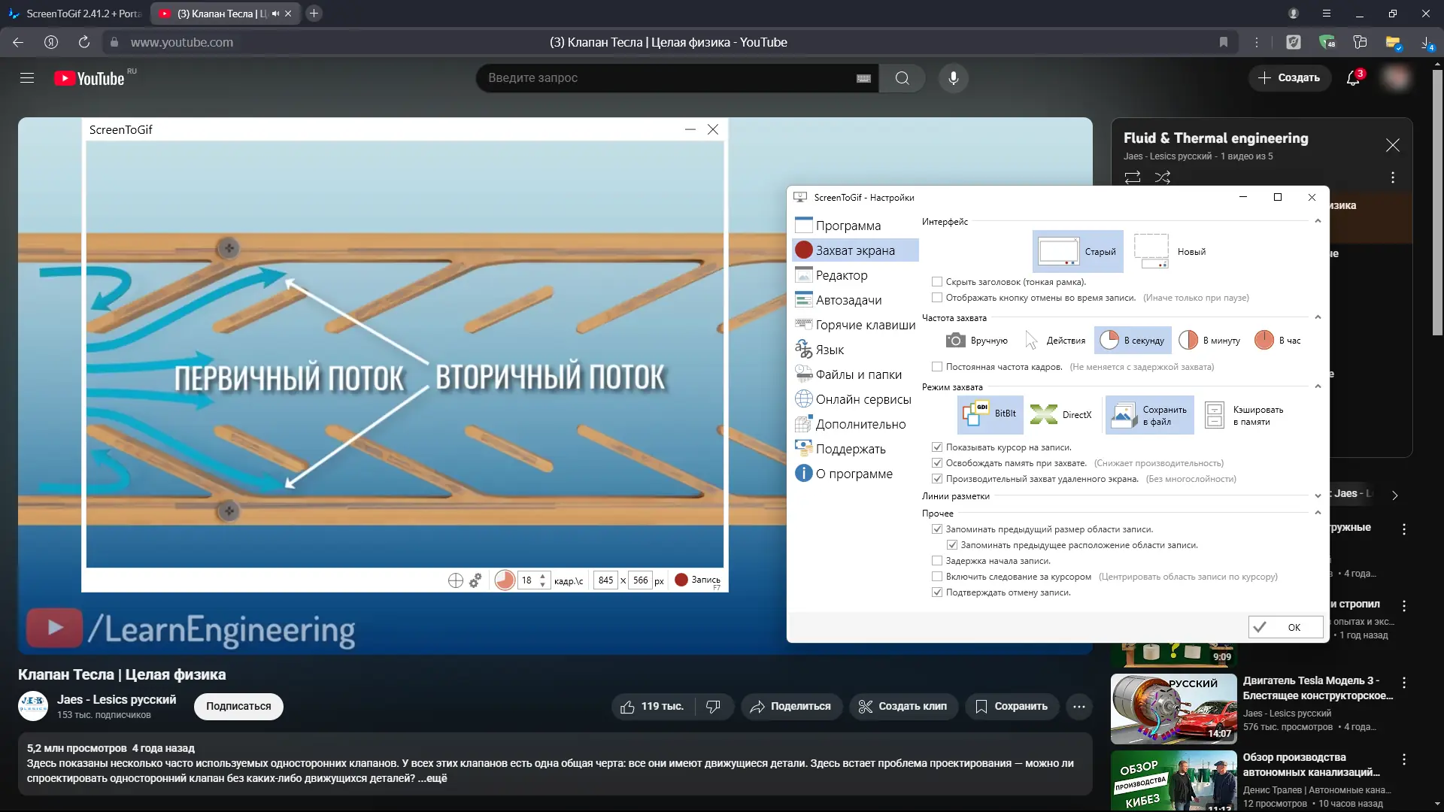Click the OK button in settings
Viewport: 1444px width, 812px height.
1285,627
